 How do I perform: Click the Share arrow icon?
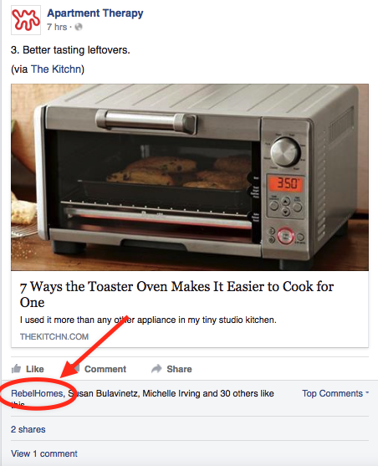156,369
